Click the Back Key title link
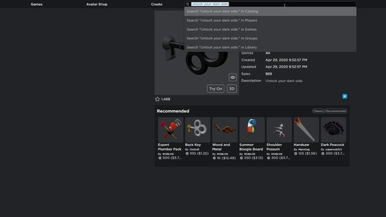Screen dimensions: 386x217 click(193, 145)
